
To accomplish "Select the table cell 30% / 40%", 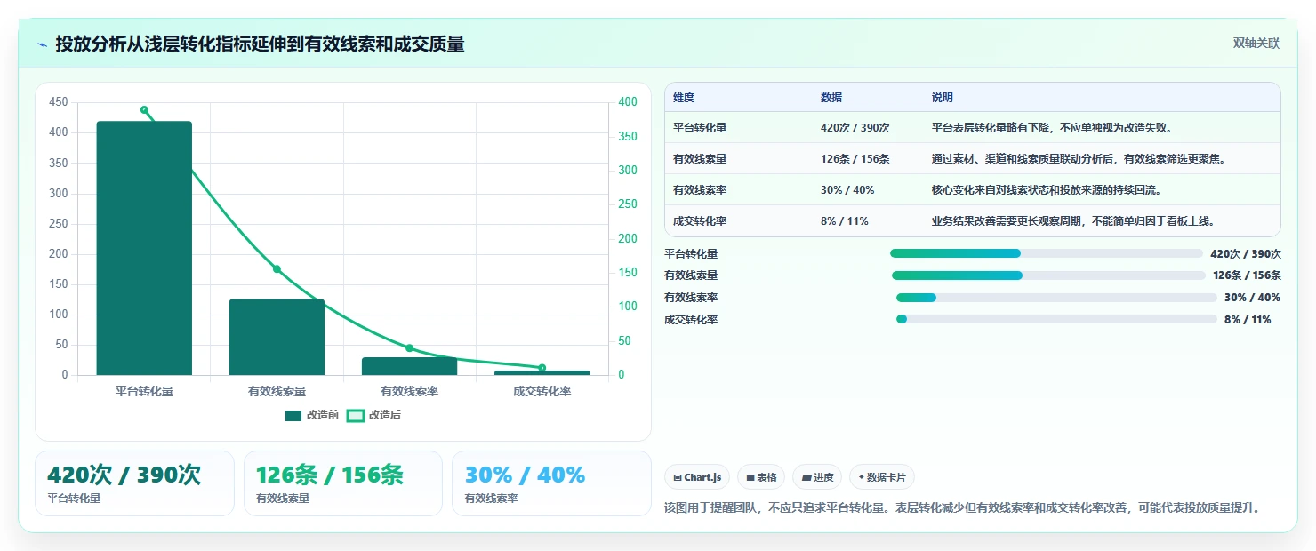I will [x=847, y=190].
